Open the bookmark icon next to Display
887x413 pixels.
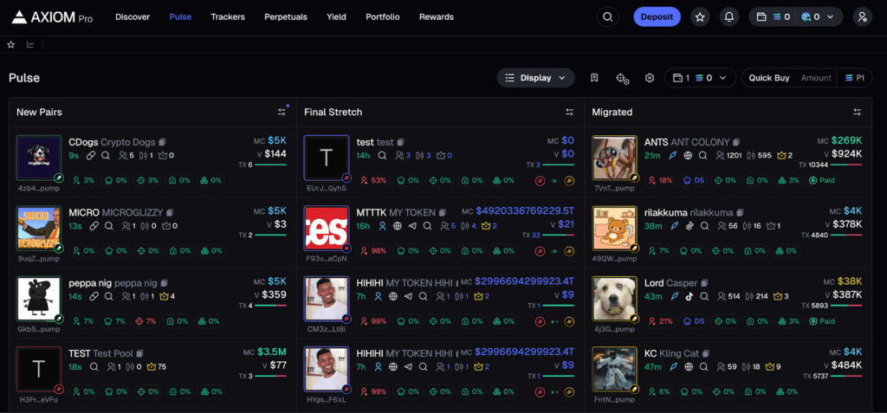point(594,78)
